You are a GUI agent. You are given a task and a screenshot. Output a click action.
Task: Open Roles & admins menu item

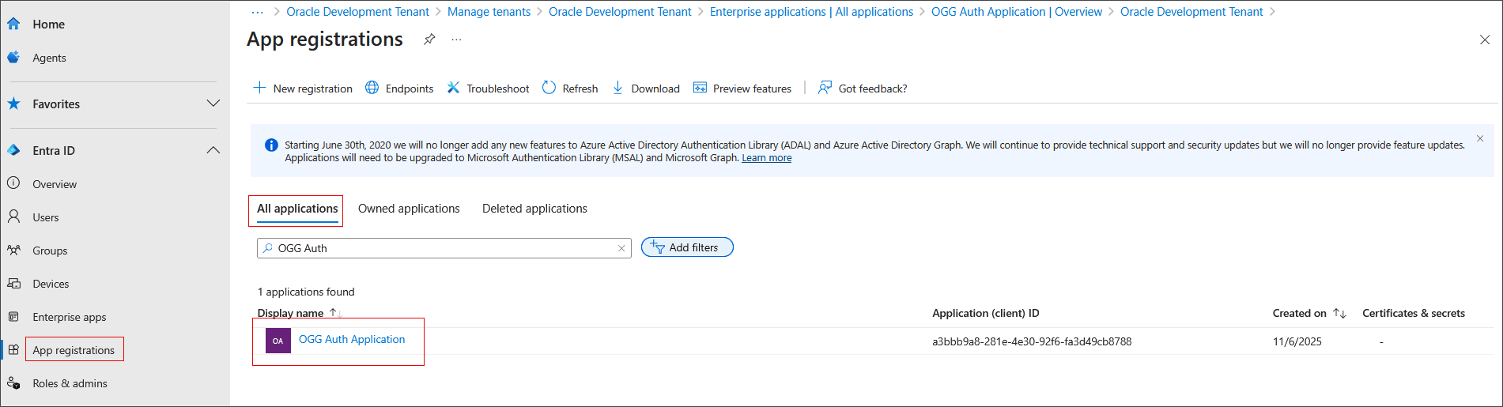coord(70,383)
